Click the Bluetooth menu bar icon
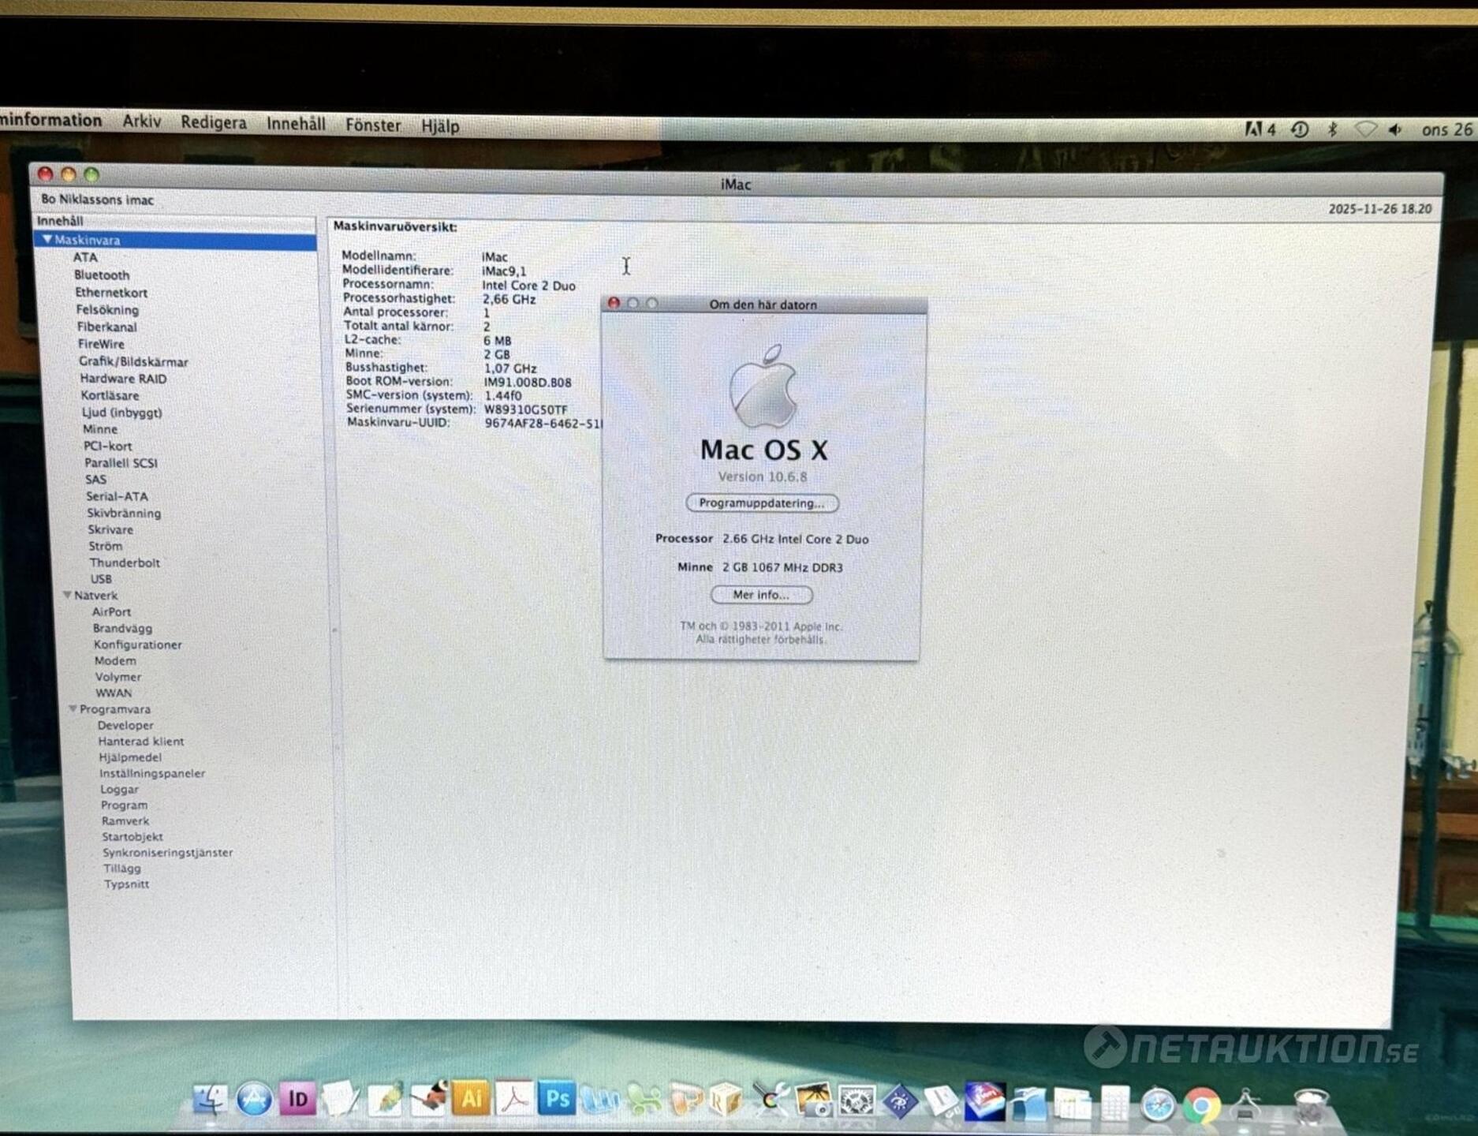The width and height of the screenshot is (1478, 1136). (1332, 129)
